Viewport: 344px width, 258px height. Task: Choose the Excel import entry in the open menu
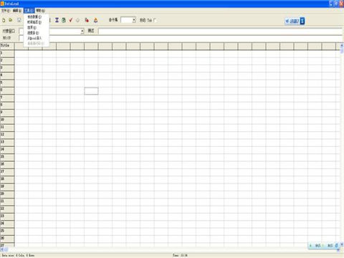[x=34, y=38]
